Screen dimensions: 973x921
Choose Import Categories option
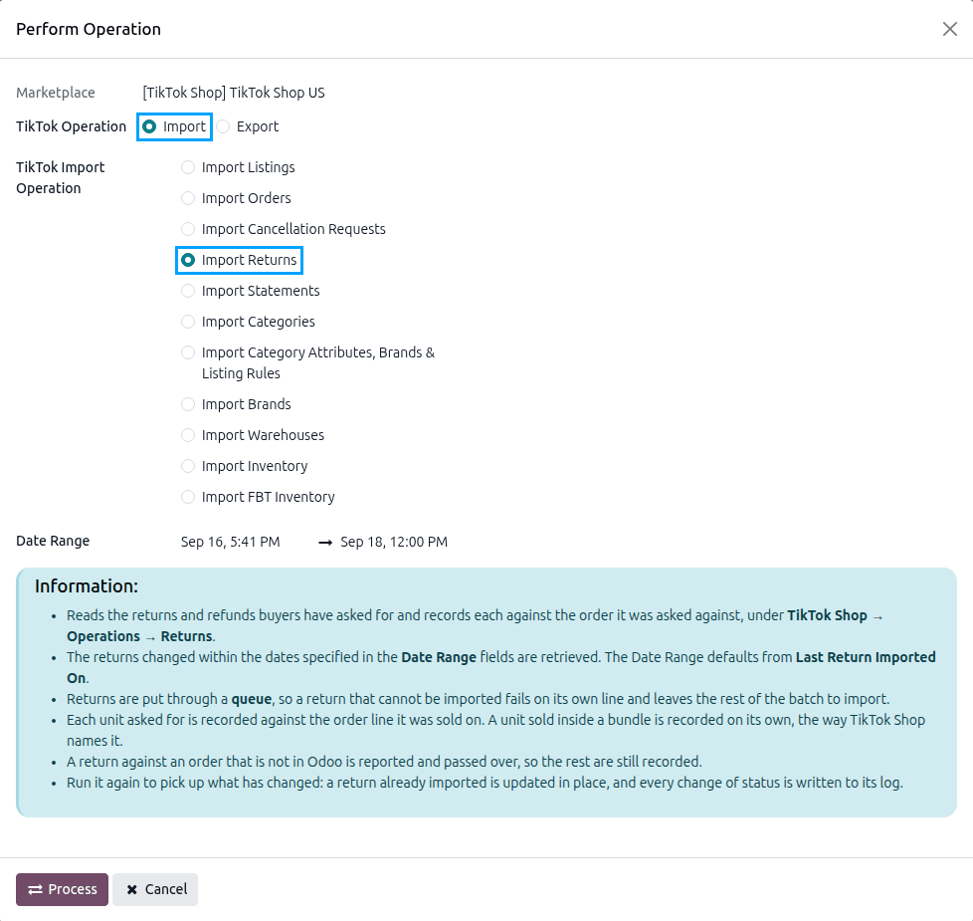coord(248,322)
